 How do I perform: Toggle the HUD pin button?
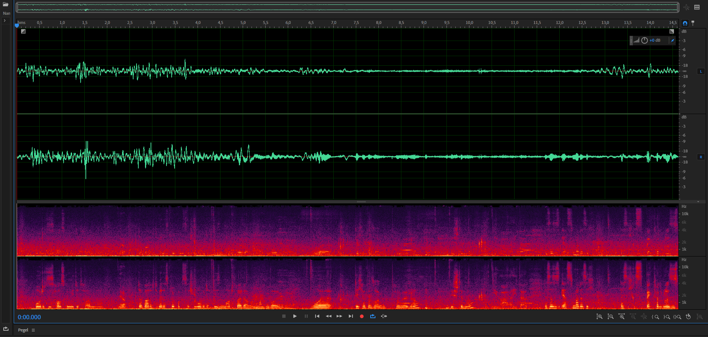click(672, 41)
